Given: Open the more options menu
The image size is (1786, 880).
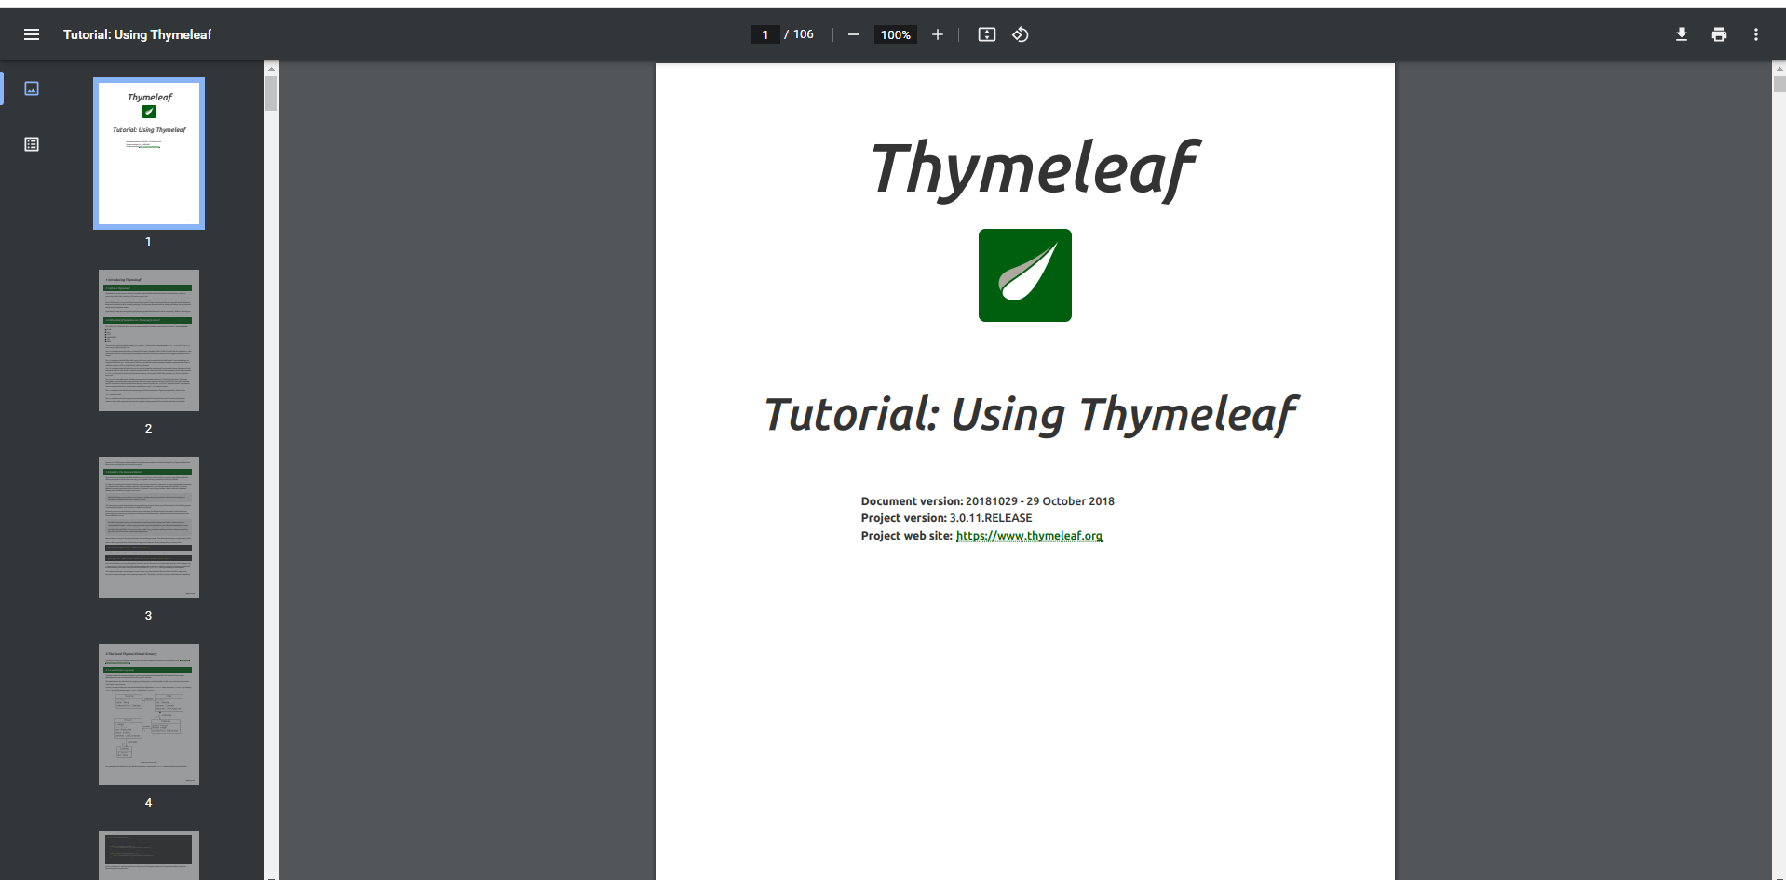Looking at the screenshot, I should click(1754, 34).
